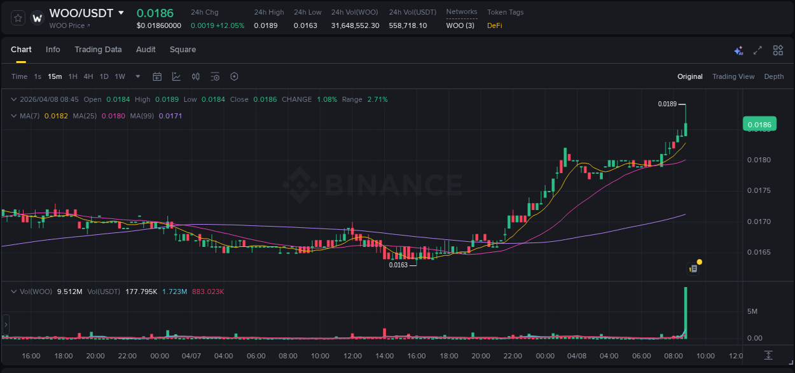
Task: Switch chart to Trading View mode
Action: coord(733,76)
